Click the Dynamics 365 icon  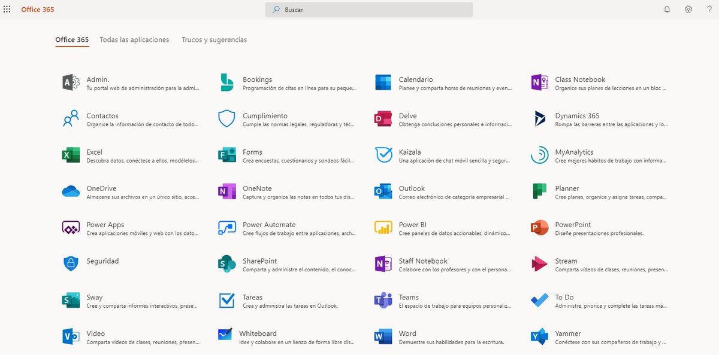[x=539, y=119]
